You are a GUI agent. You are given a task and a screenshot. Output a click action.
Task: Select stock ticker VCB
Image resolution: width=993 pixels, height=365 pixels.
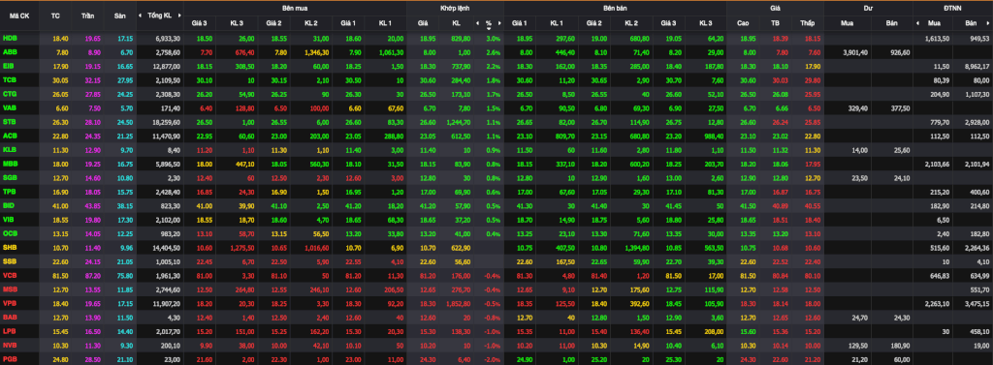[10, 274]
